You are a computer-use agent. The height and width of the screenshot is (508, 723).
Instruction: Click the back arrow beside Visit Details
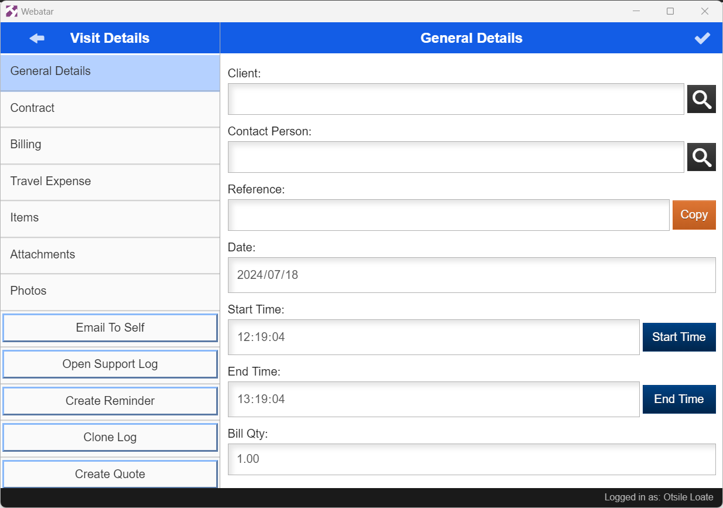point(37,38)
